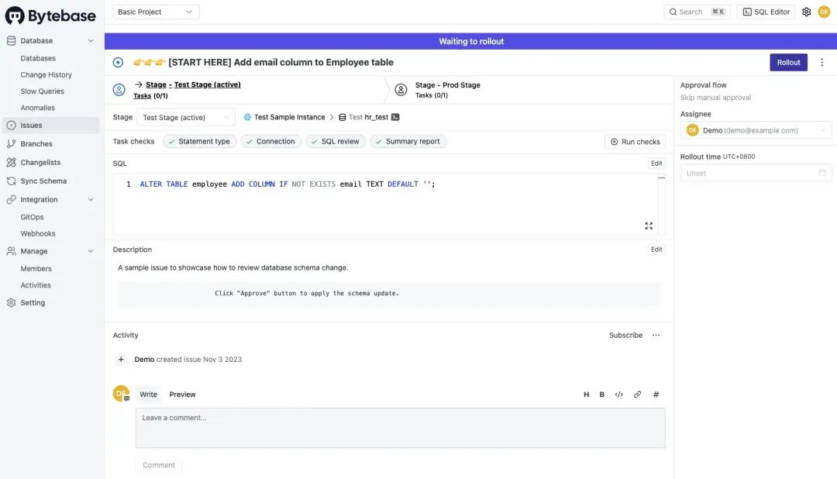This screenshot has height=479, width=837.
Task: Open settings gear icon in top bar
Action: [807, 12]
